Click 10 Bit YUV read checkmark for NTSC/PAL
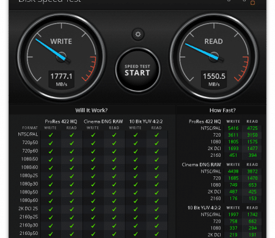This screenshot has width=275, height=238. point(156,135)
